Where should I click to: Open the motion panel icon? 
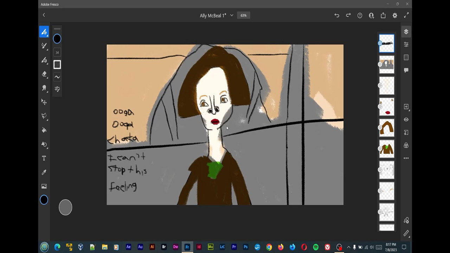406,220
